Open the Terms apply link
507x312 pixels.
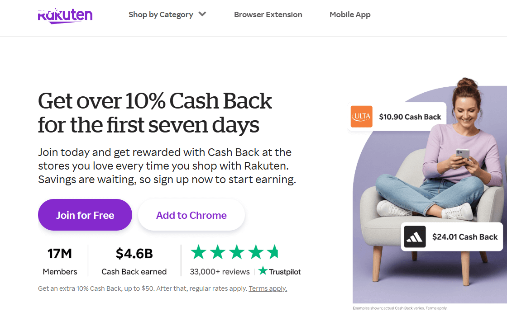coord(268,288)
